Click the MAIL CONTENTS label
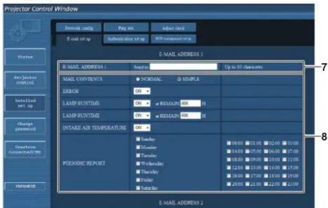Screen dimensions: 328x208 [x=82, y=79]
